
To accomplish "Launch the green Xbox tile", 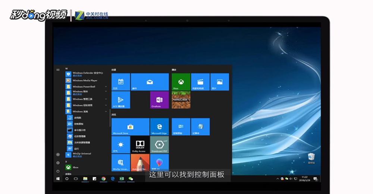I will (x=181, y=82).
